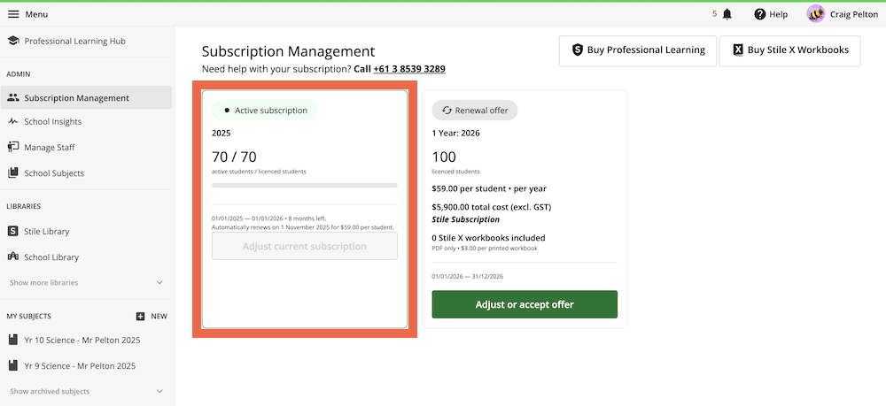886x406 pixels.
Task: Expand Show more libraries chevron
Action: 159,282
